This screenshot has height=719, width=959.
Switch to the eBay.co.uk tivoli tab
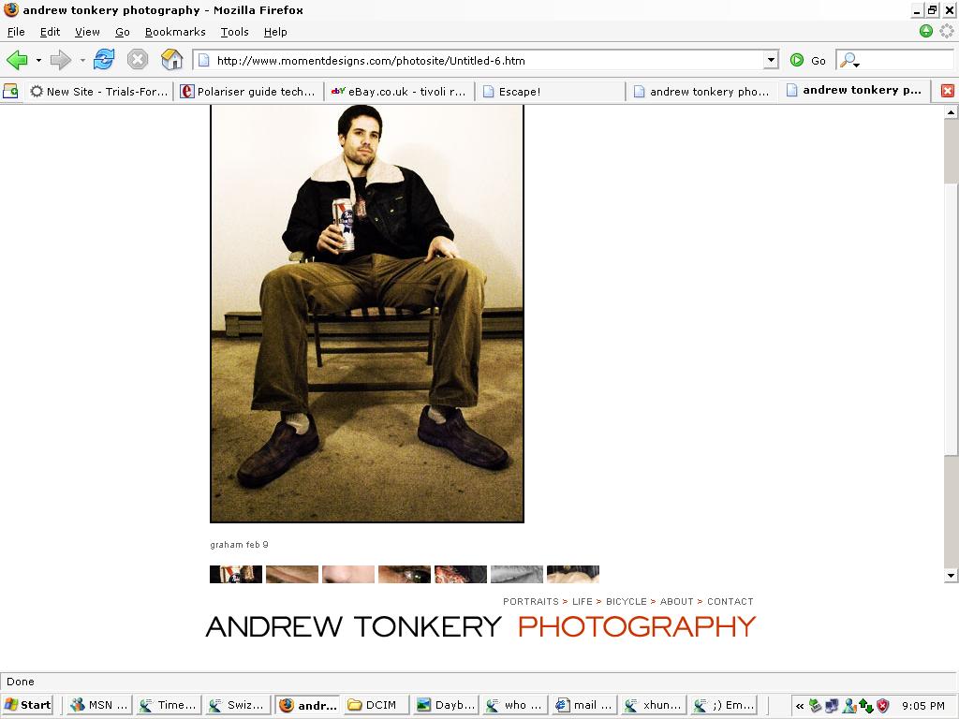(399, 92)
